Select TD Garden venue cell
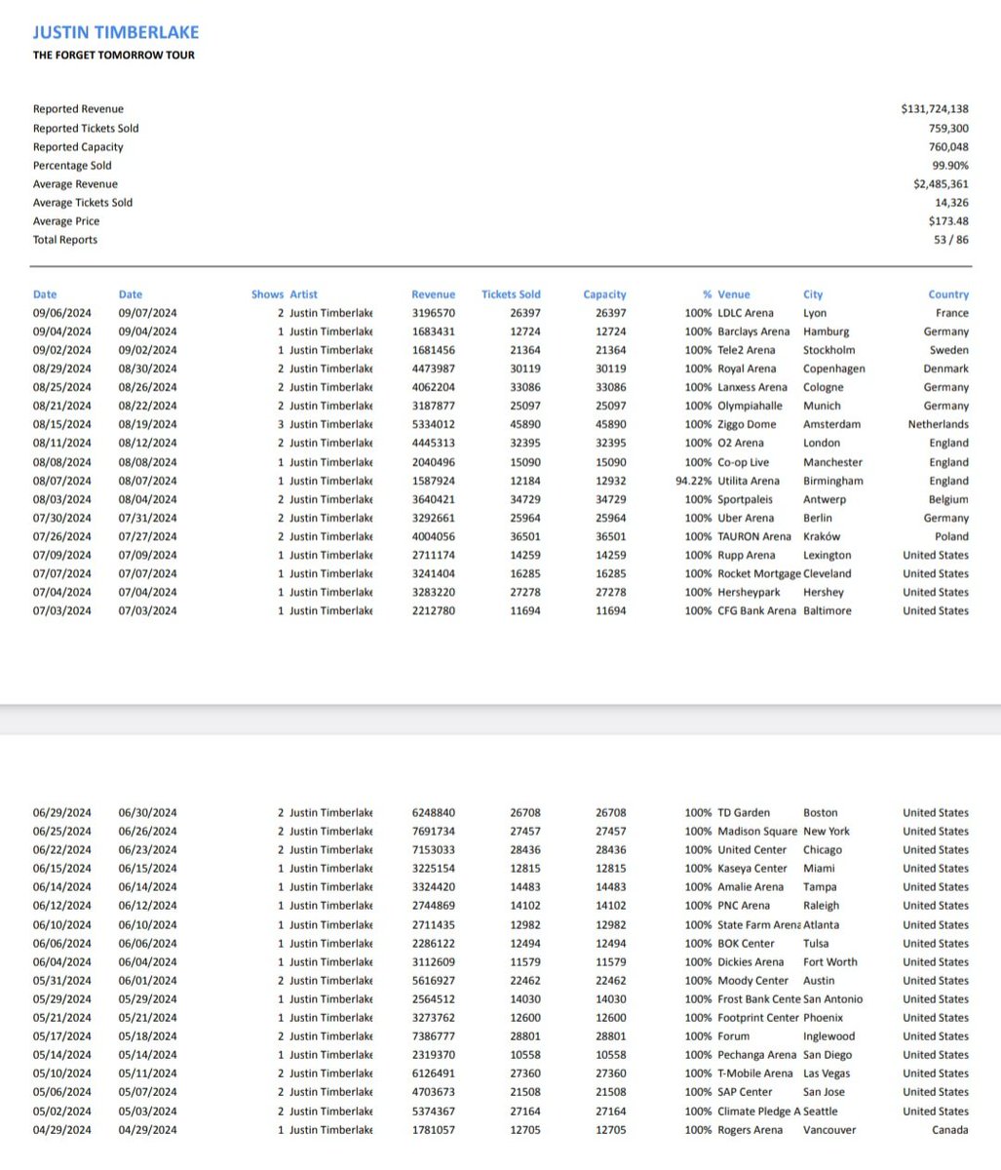The width and height of the screenshot is (1001, 1170). 744,812
